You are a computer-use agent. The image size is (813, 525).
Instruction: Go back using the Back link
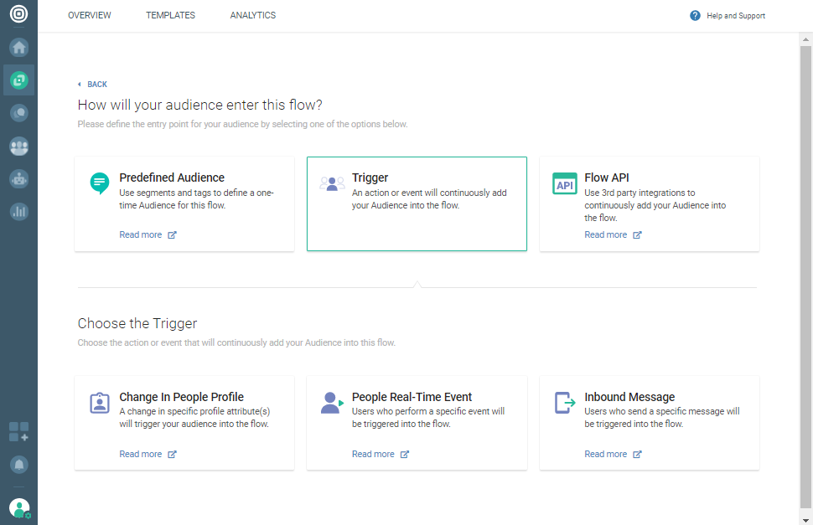coord(93,85)
